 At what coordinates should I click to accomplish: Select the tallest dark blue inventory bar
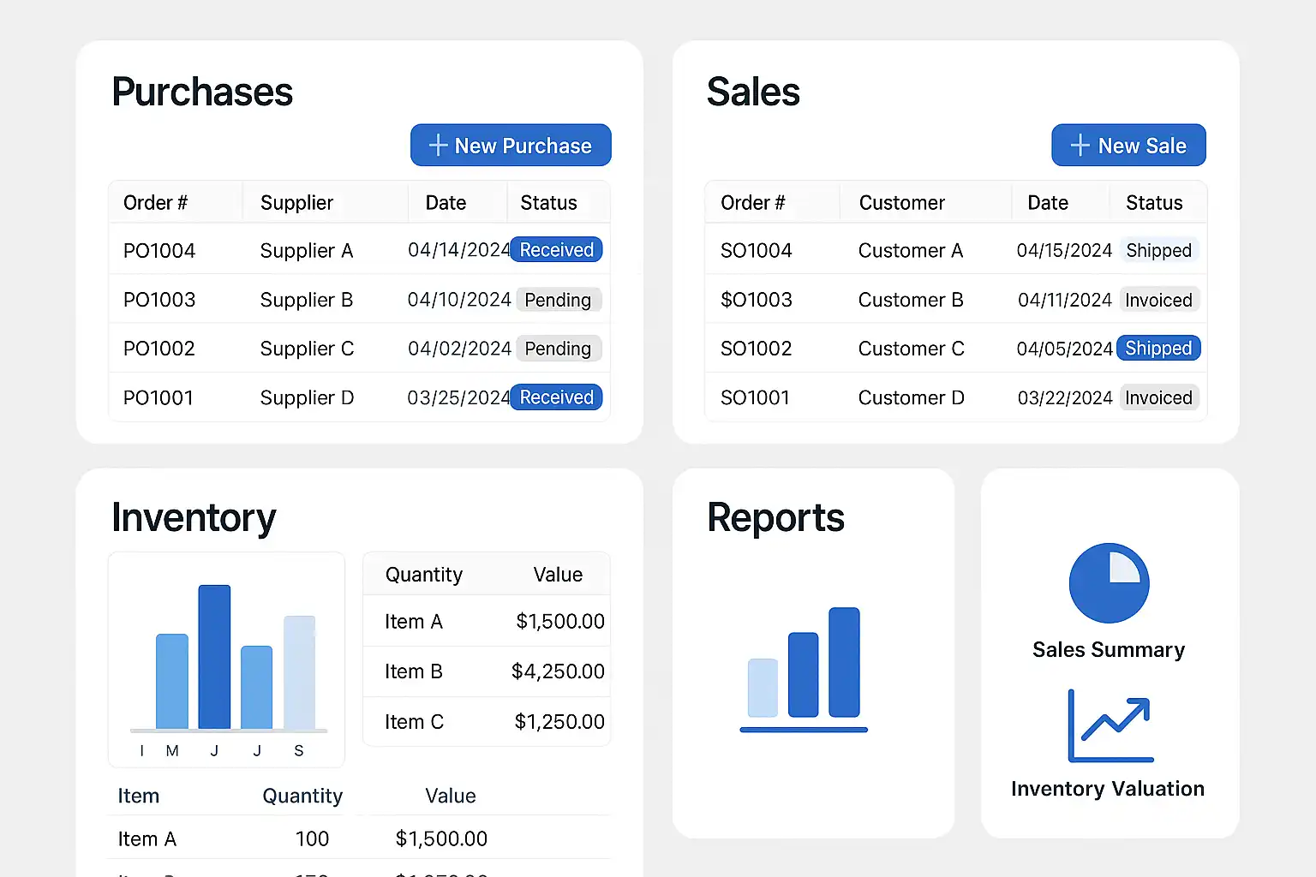(214, 657)
